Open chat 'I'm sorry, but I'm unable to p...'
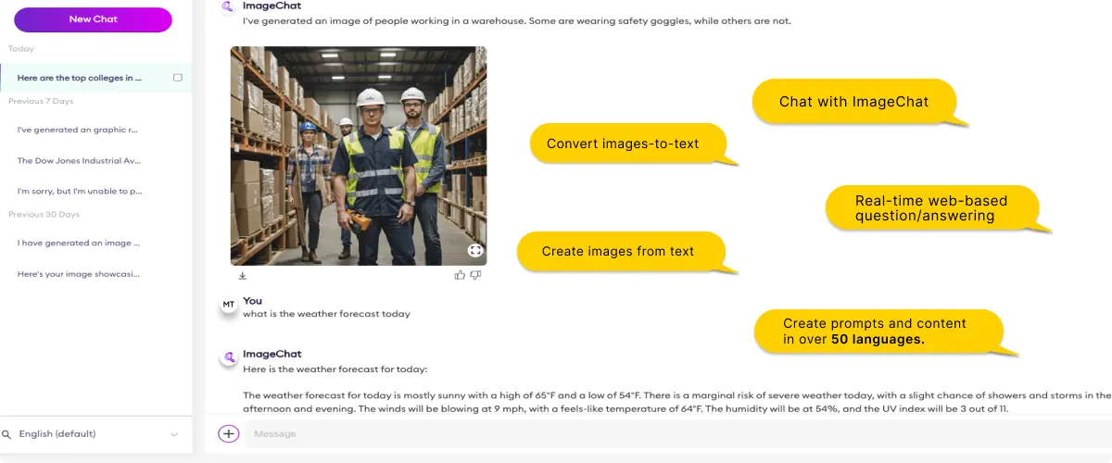1112x463 pixels. pos(79,191)
